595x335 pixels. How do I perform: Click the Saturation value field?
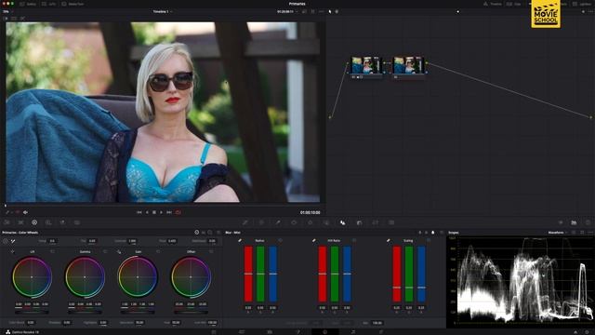coord(139,323)
